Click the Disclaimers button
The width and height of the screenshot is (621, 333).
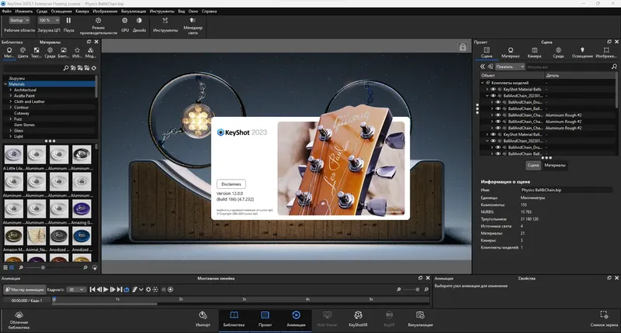[230, 184]
